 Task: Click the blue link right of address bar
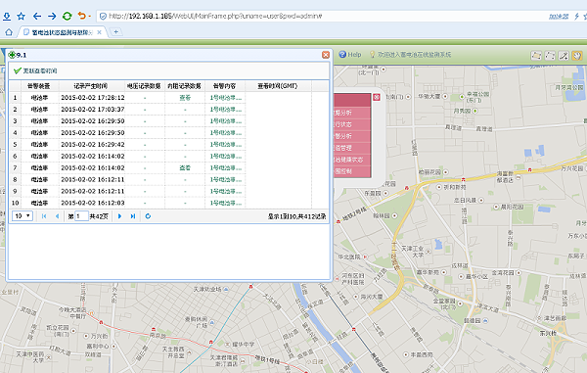pos(559,16)
